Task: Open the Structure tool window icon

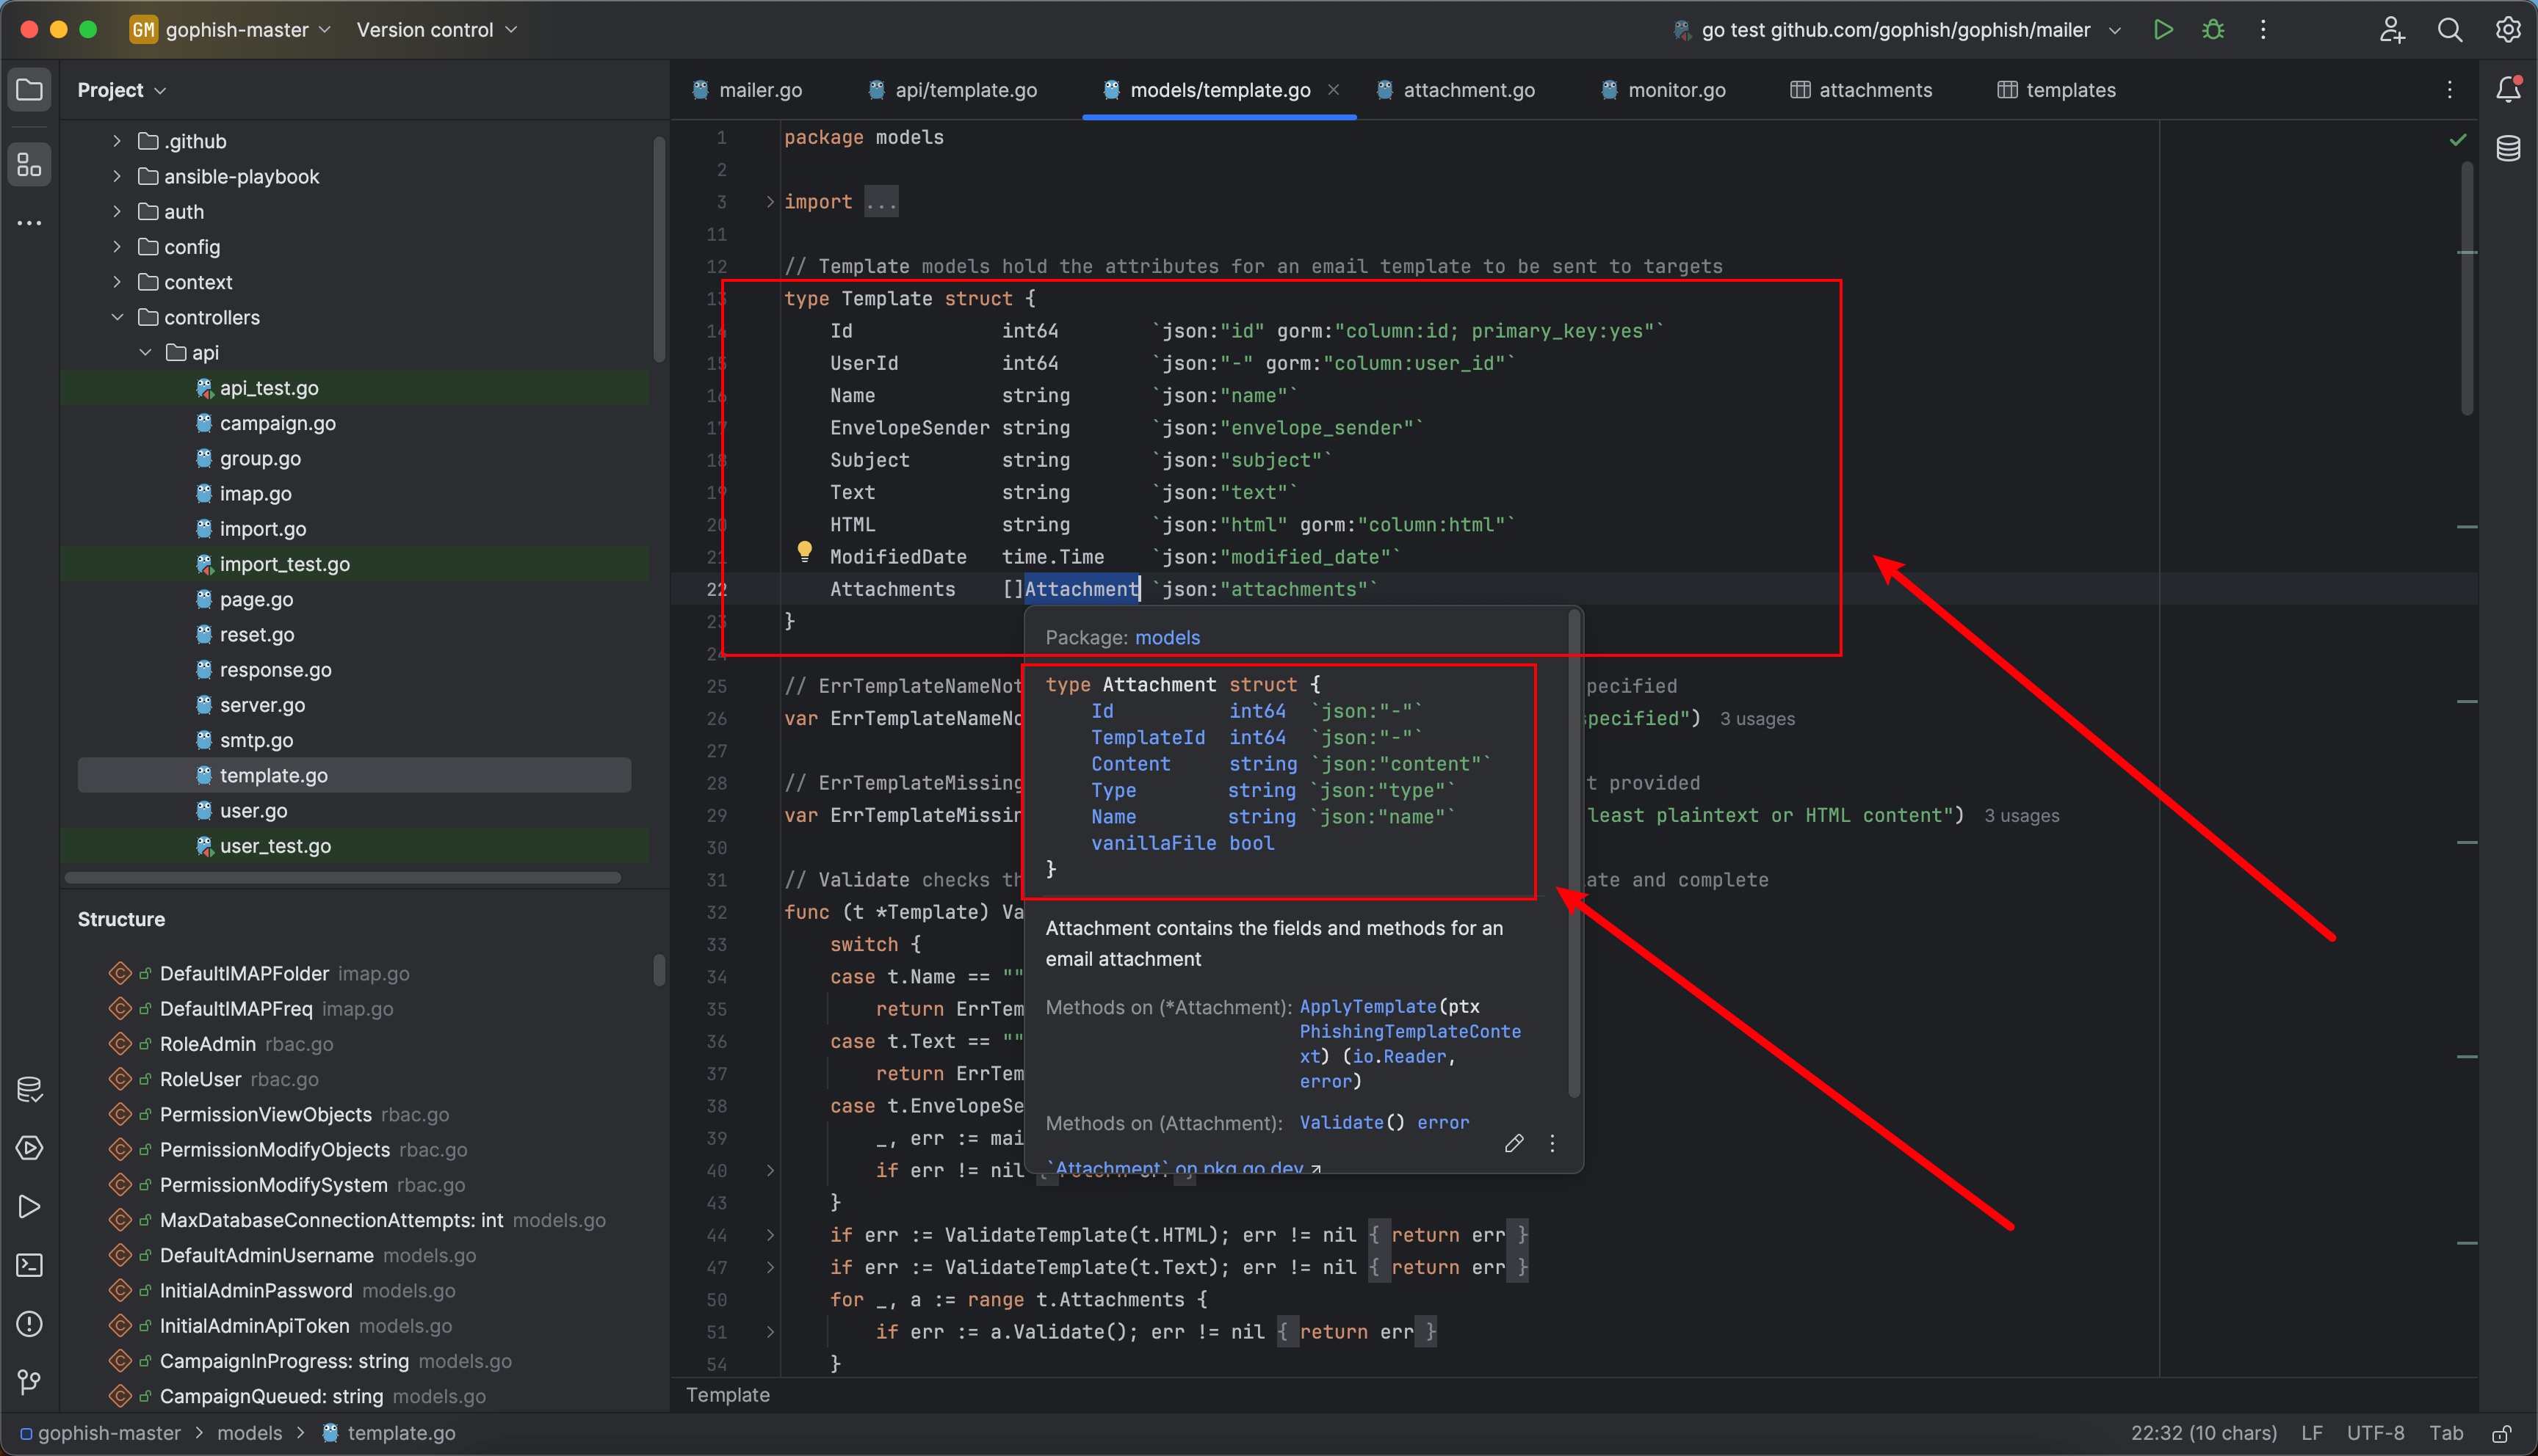Action: tap(29, 164)
